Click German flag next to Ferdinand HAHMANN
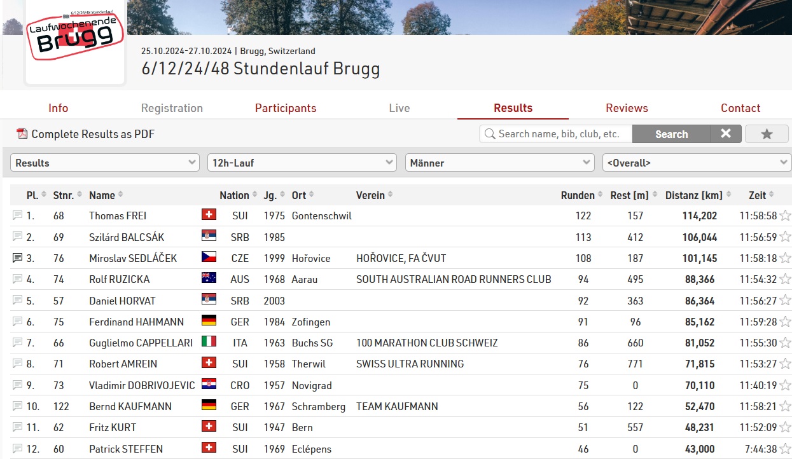The image size is (792, 459). (209, 320)
